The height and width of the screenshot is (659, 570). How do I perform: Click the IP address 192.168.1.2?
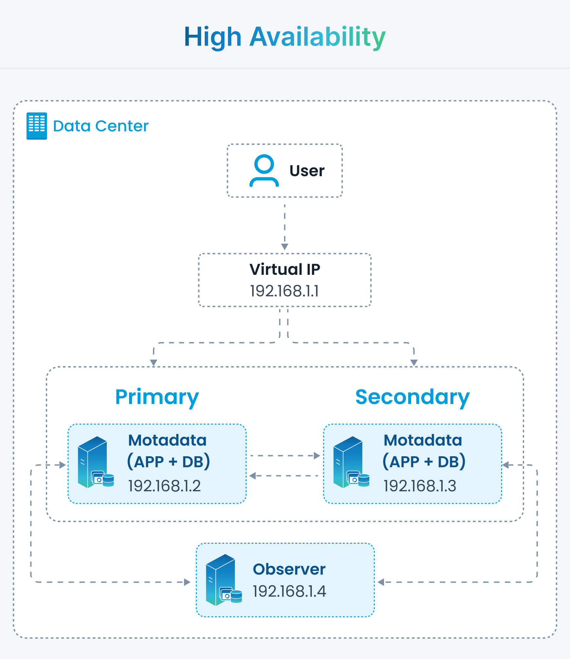[164, 486]
